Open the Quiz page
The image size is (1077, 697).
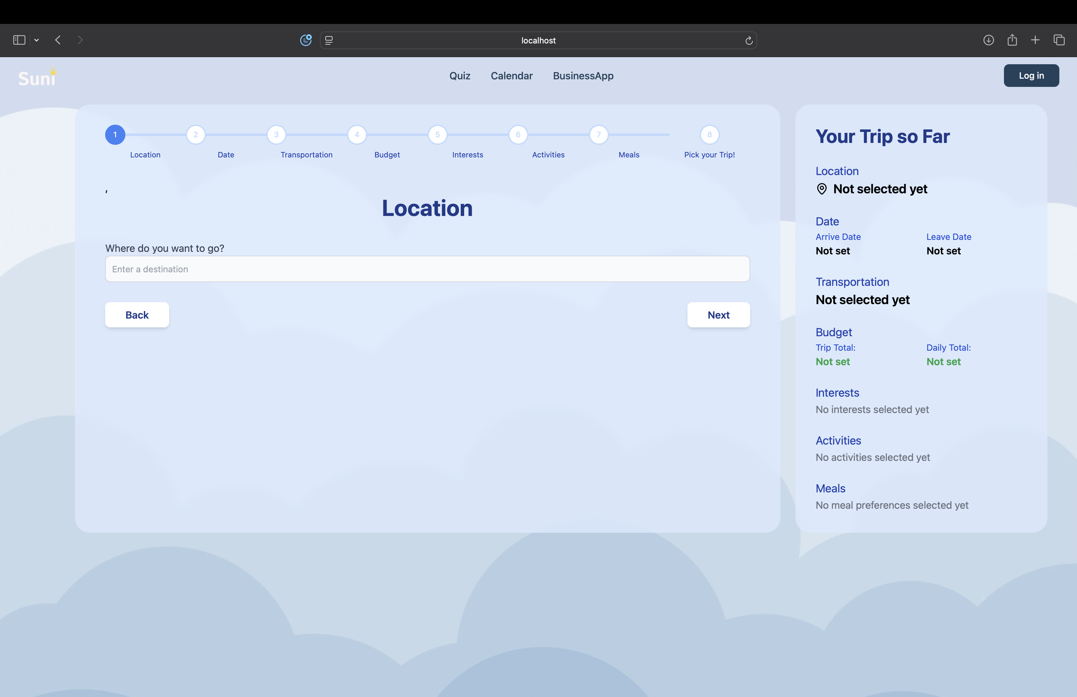tap(460, 76)
